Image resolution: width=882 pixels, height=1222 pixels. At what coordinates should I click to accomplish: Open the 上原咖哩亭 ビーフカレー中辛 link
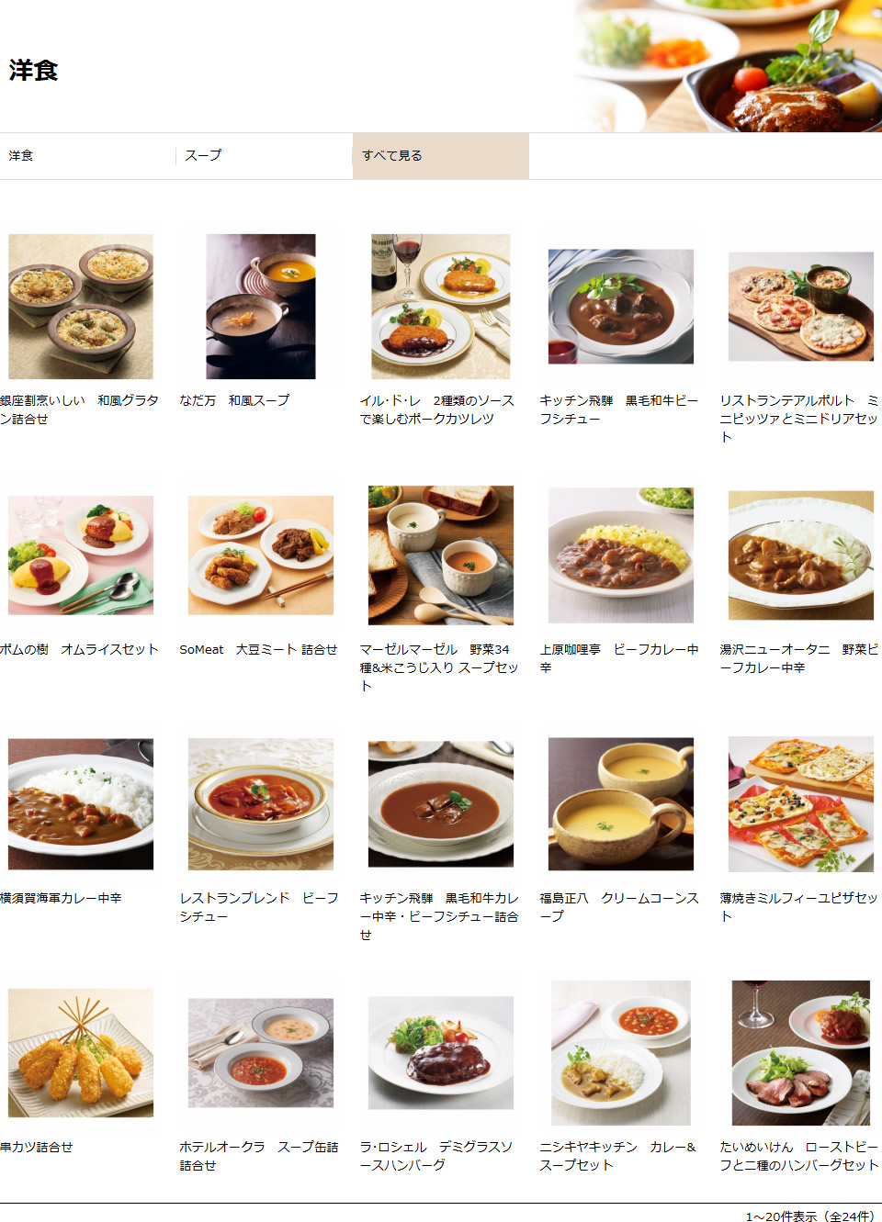[x=619, y=658]
